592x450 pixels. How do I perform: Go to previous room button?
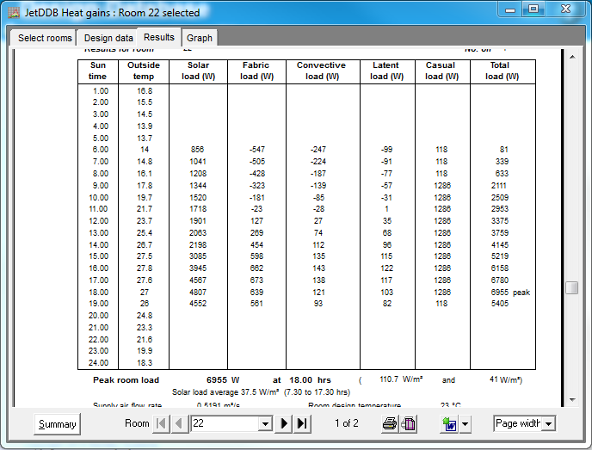[180, 423]
